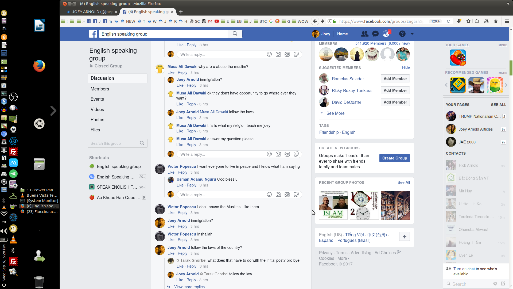Expand the account dropdown arrow in header
513x289 pixels.
412,34
